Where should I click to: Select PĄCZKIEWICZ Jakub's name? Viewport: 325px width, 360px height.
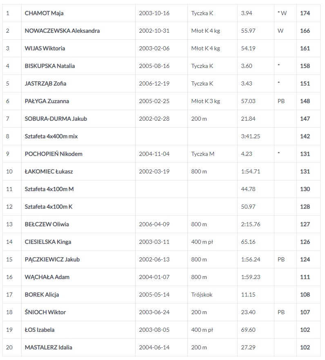click(52, 259)
